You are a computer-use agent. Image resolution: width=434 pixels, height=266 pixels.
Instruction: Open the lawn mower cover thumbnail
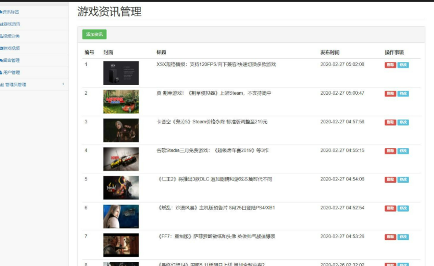coord(121,102)
